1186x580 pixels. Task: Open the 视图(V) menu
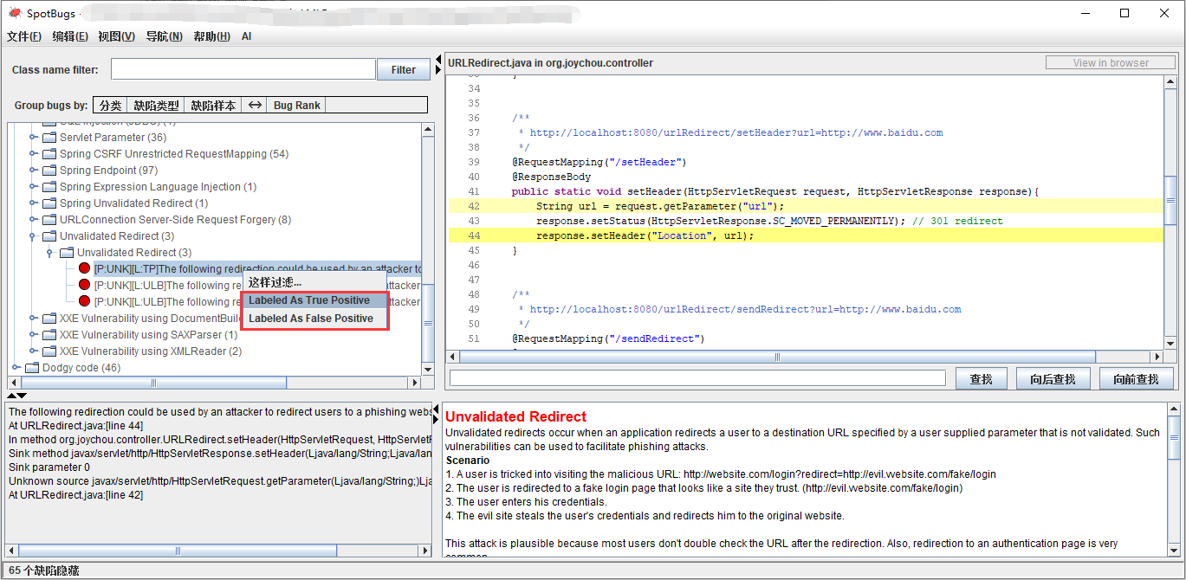pos(116,36)
